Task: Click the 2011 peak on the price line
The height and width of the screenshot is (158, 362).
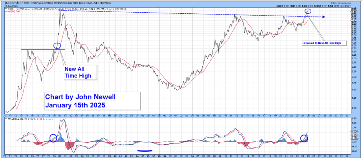Action: pos(236,15)
